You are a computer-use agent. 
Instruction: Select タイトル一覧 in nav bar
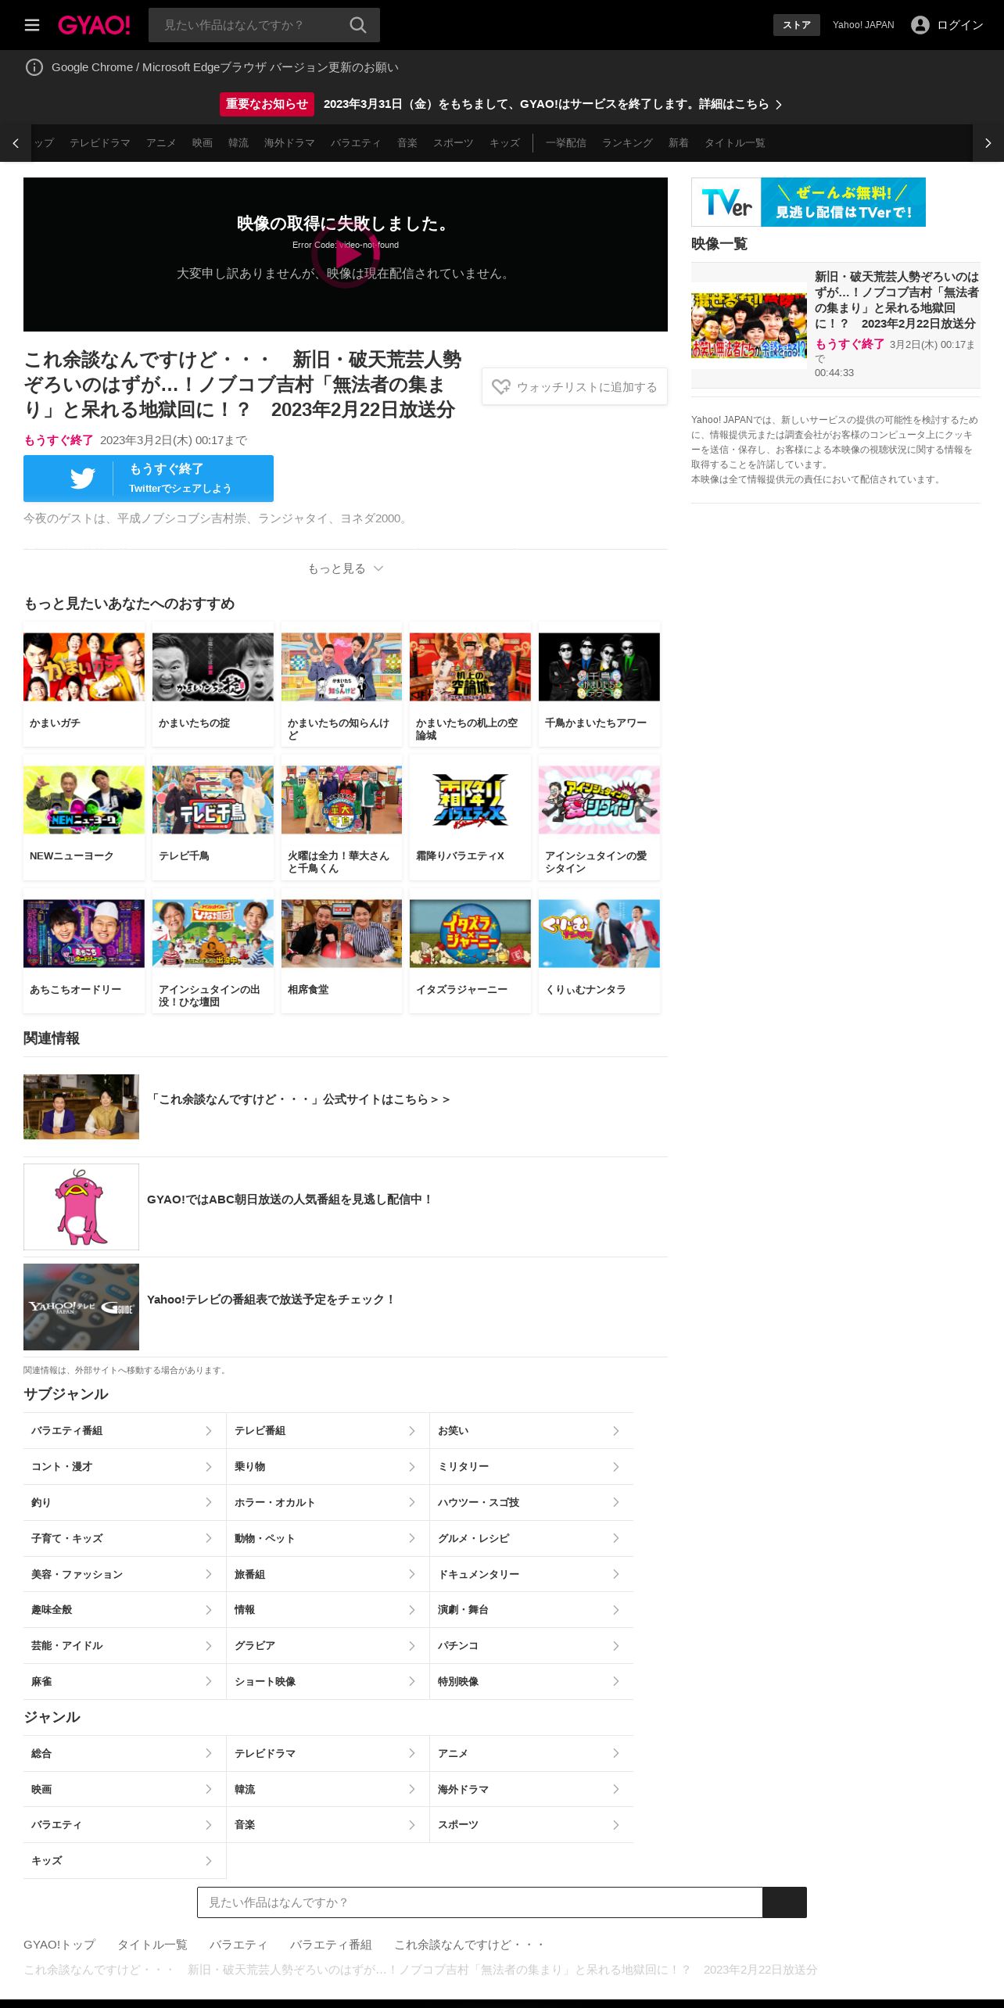point(735,143)
